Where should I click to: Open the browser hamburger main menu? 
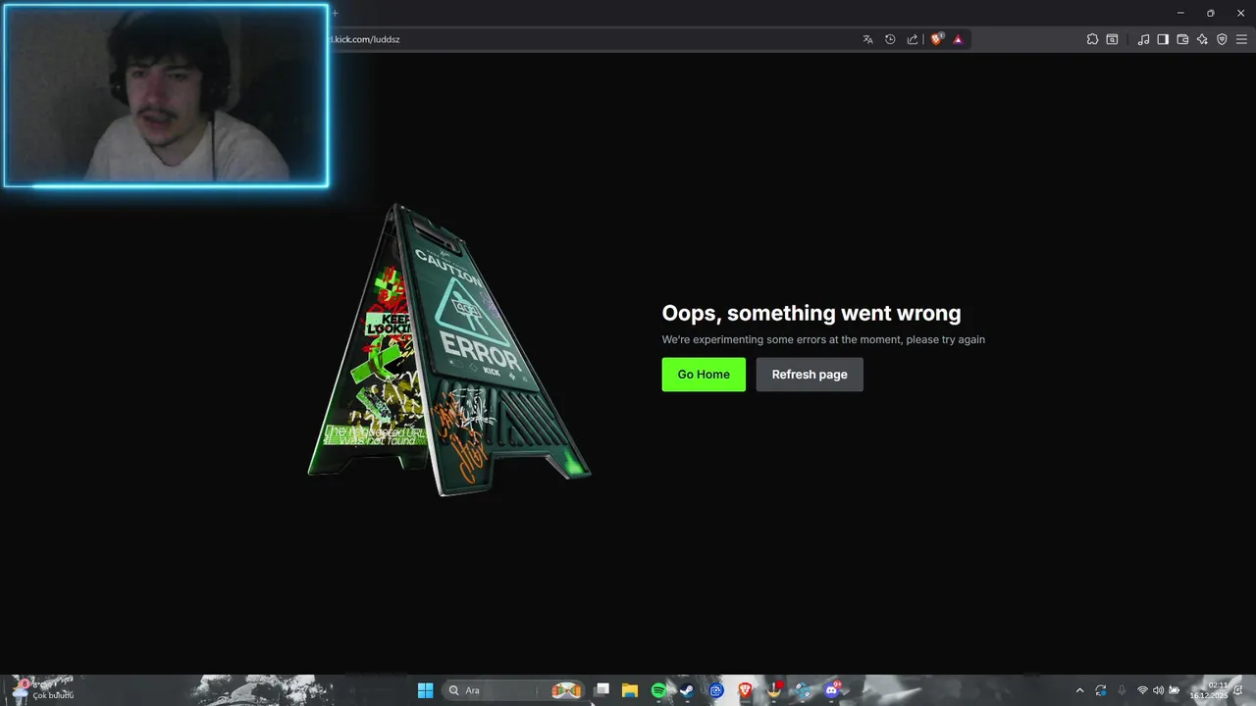(x=1241, y=39)
